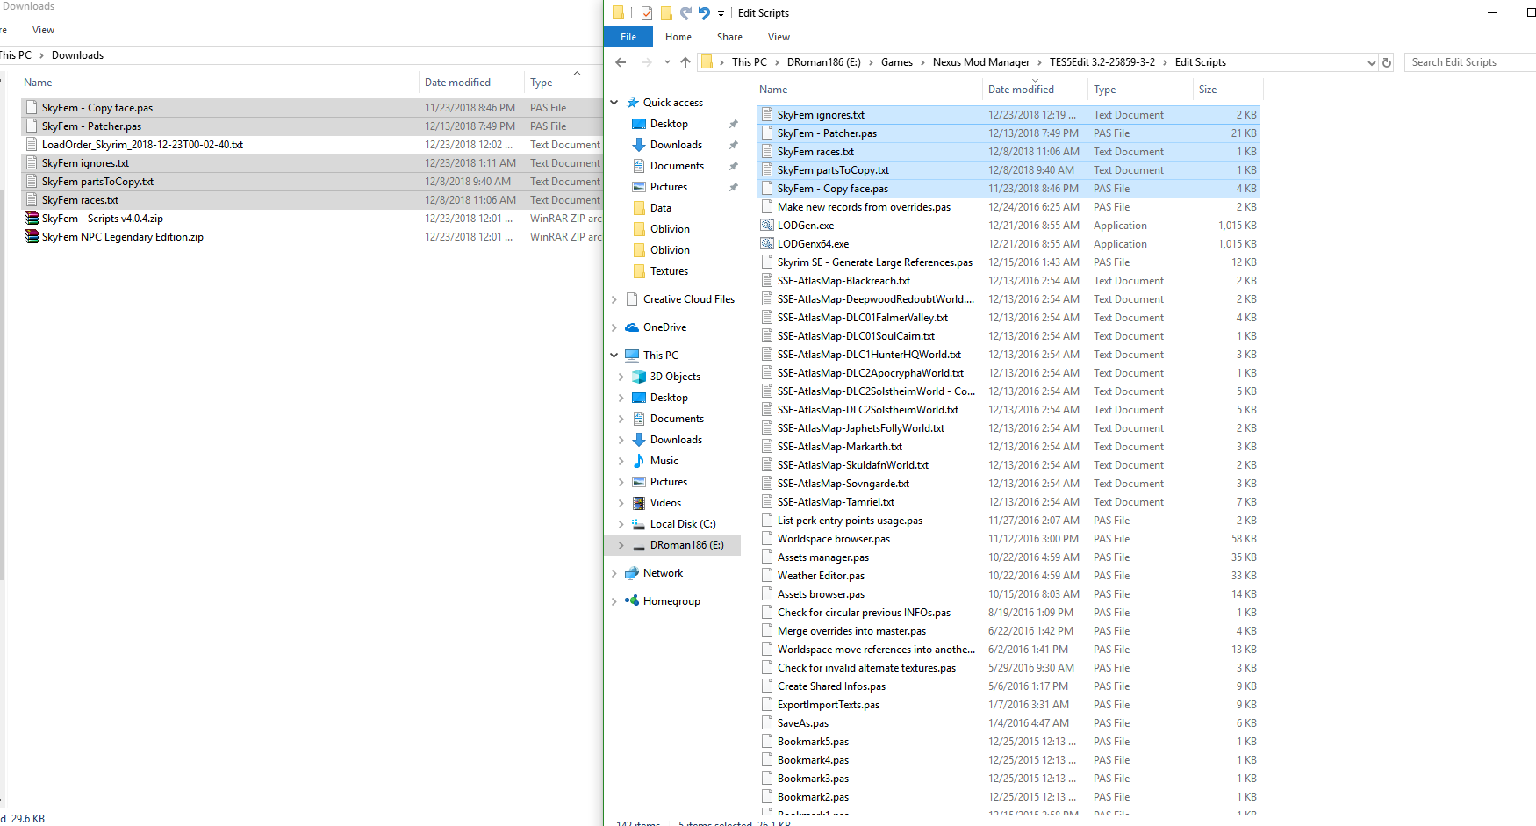The width and height of the screenshot is (1536, 826).
Task: Open recent locations dropdown next to Forward
Action: pyautogui.click(x=667, y=62)
